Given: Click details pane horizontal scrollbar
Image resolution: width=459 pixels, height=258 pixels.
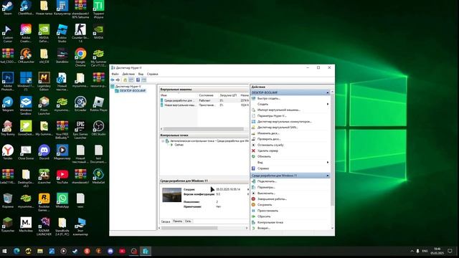Looking at the screenshot, I should (189, 228).
